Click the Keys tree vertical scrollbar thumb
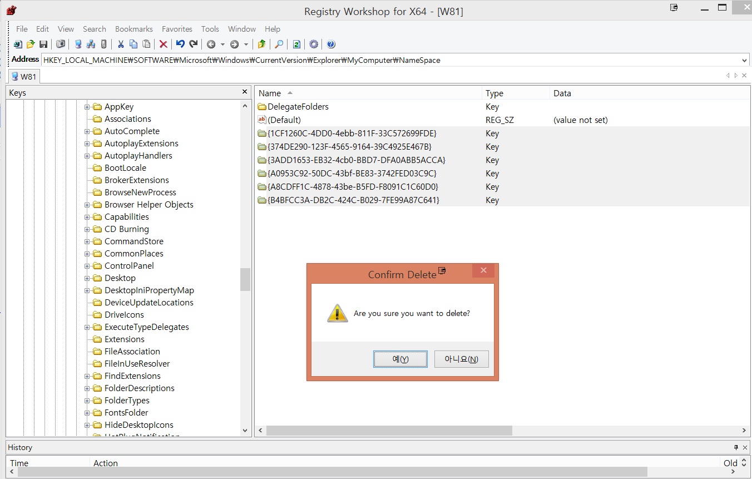Viewport: 752px width, 479px height. pos(245,279)
